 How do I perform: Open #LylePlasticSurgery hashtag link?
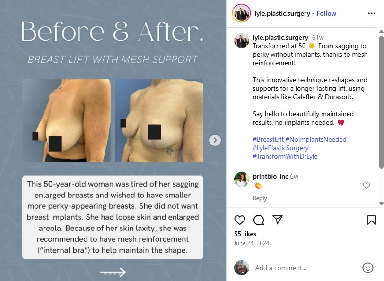[x=280, y=148]
